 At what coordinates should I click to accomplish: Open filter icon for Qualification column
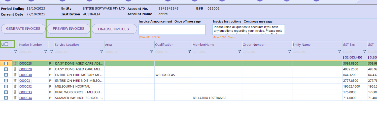(x=189, y=51)
